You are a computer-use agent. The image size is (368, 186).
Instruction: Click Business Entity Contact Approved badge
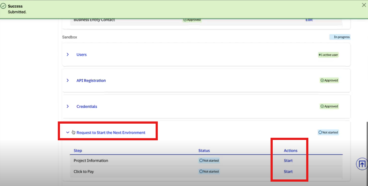[x=192, y=20]
